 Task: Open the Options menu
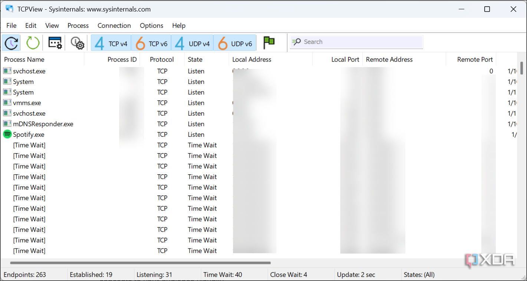click(151, 26)
